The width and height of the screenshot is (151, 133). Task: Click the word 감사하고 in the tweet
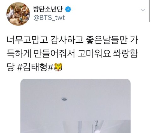coord(66,40)
